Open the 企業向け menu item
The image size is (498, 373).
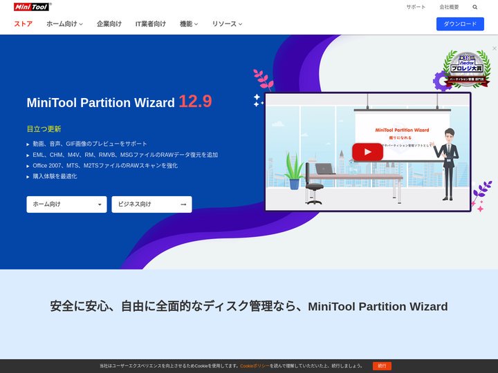coord(109,23)
